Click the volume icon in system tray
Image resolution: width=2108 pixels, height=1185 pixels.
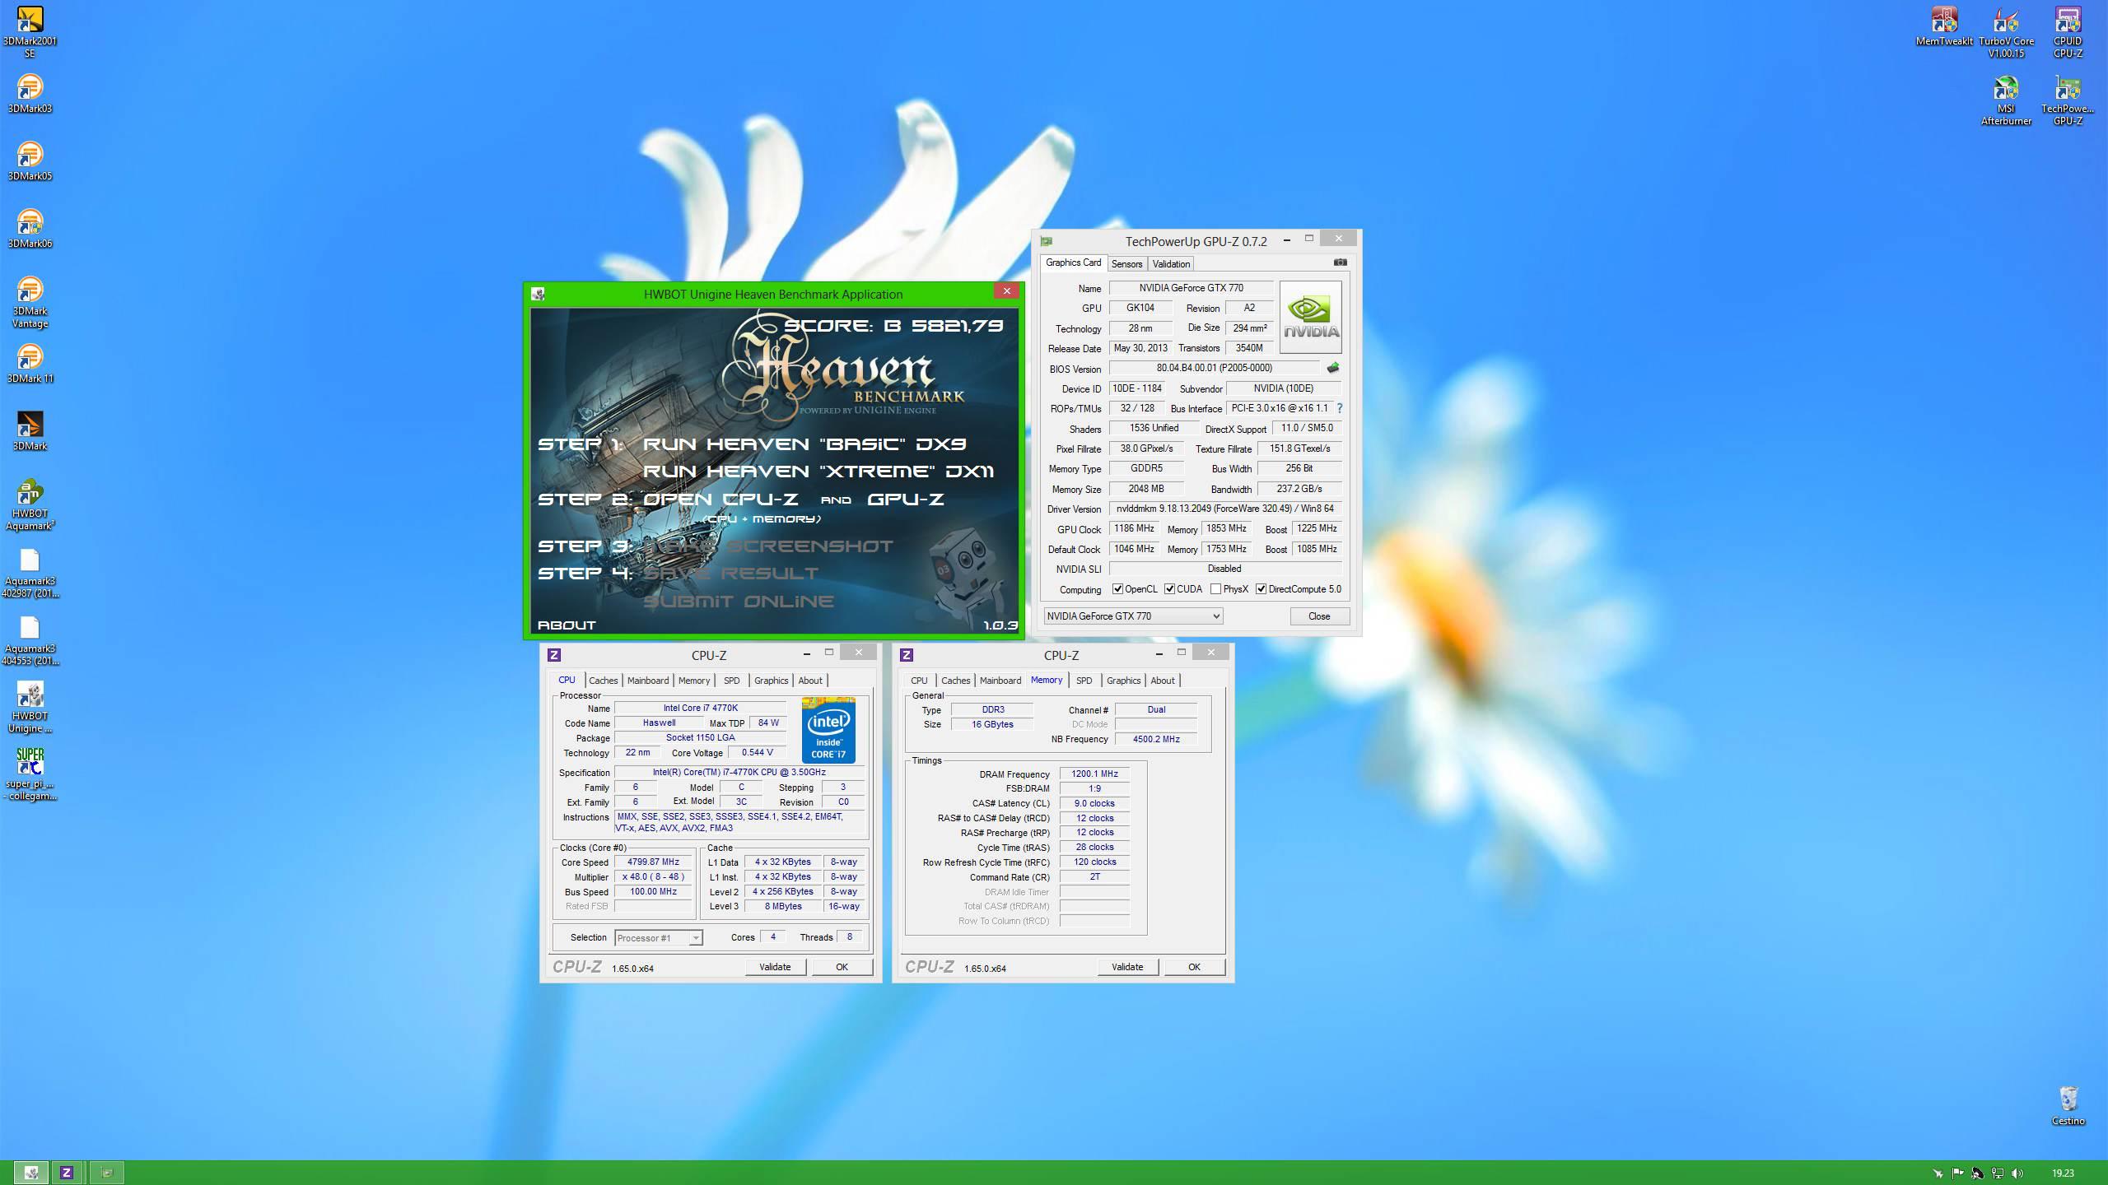click(2017, 1173)
